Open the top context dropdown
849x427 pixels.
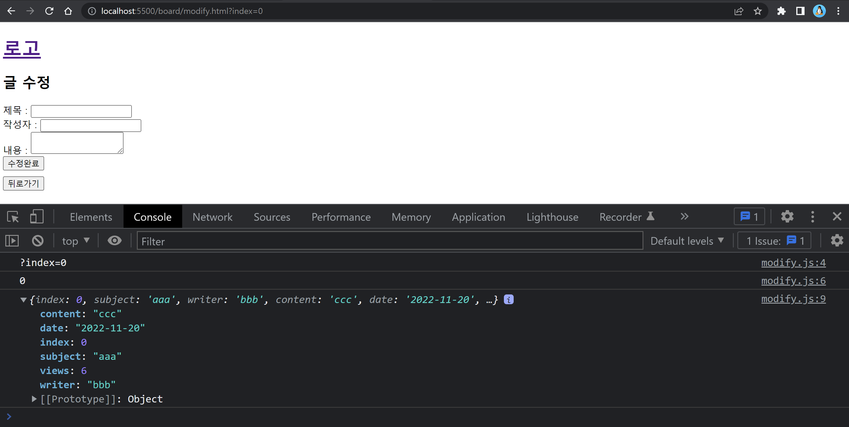76,241
